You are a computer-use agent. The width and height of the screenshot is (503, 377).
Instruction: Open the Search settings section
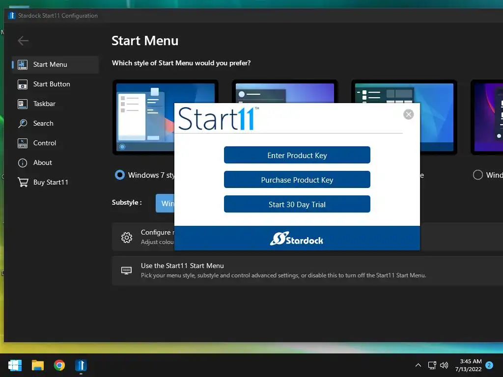(55, 123)
